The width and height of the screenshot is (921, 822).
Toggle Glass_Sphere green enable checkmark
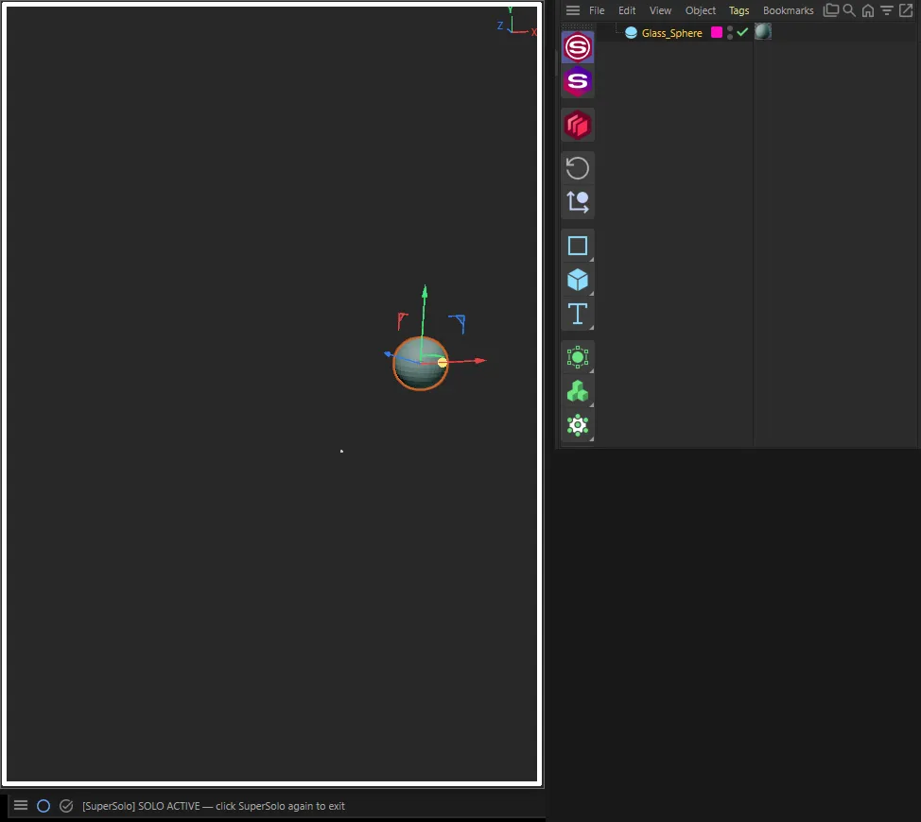click(742, 32)
